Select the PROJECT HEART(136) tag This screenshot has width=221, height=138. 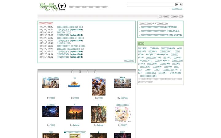tap(157, 55)
